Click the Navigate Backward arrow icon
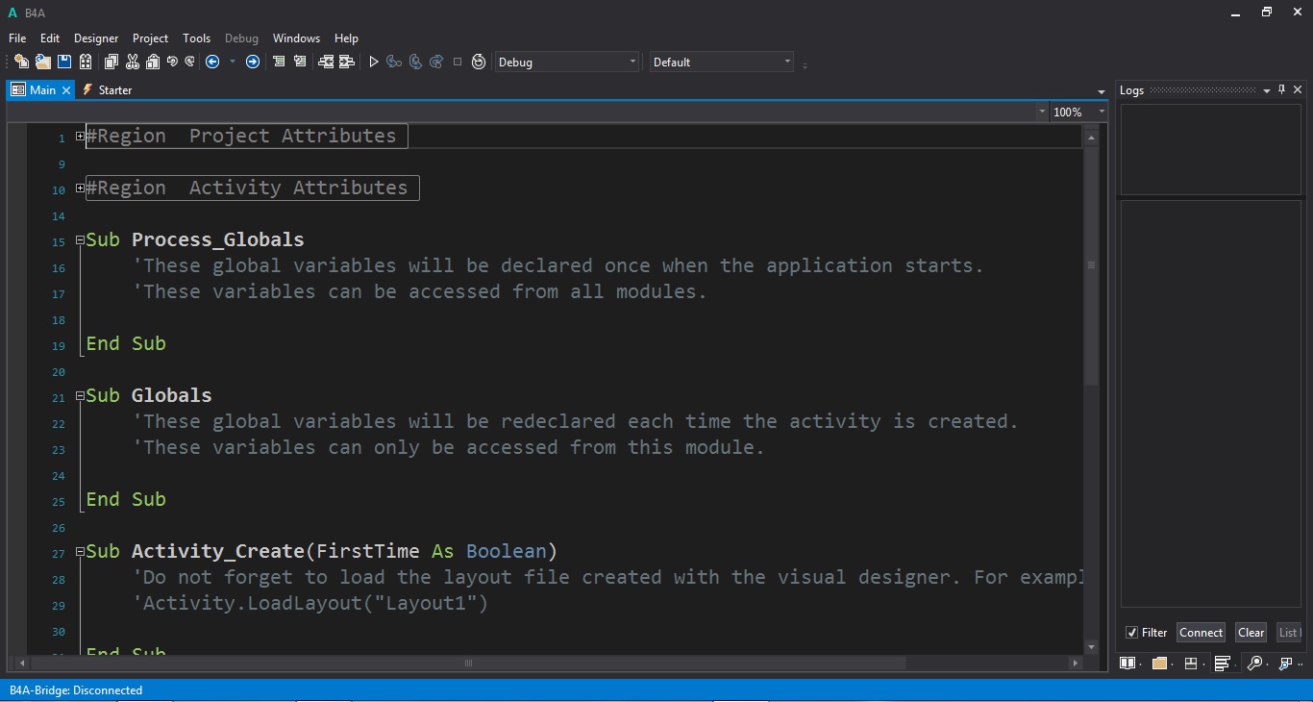This screenshot has height=702, width=1313. pos(212,62)
